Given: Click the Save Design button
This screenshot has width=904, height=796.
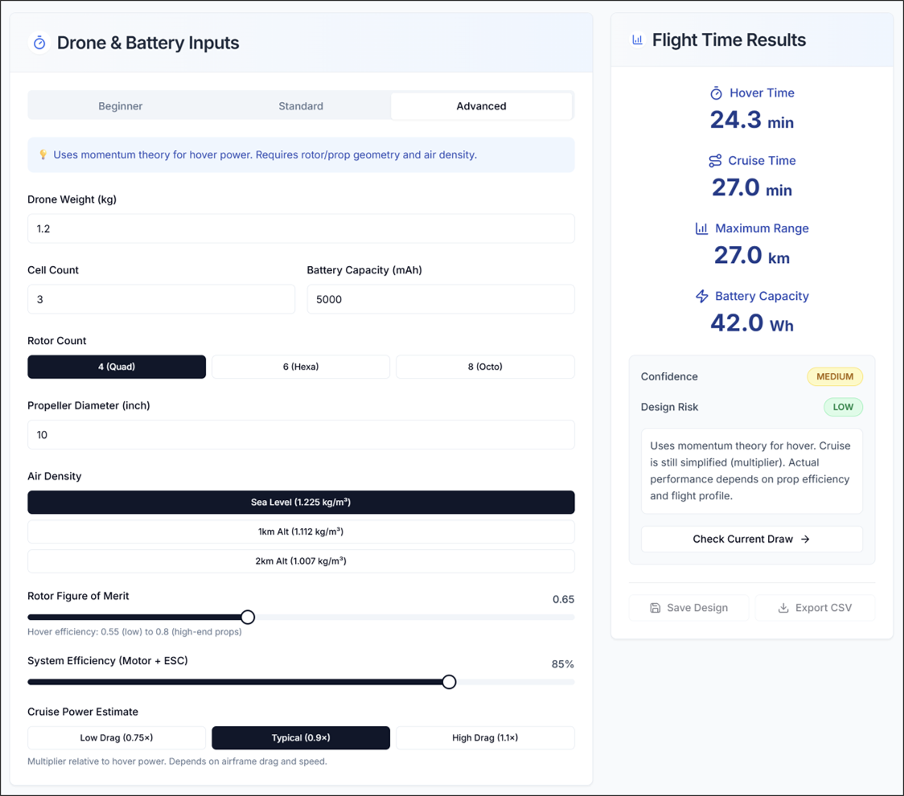Looking at the screenshot, I should click(x=688, y=608).
